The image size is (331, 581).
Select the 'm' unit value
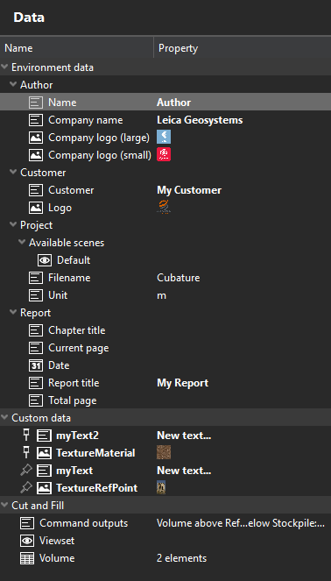[x=161, y=295]
